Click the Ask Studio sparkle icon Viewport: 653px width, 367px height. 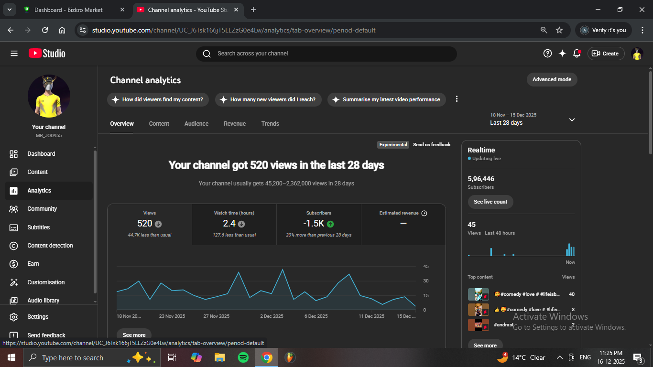tap(562, 54)
